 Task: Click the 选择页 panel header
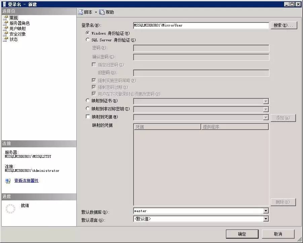pyautogui.click(x=39, y=11)
